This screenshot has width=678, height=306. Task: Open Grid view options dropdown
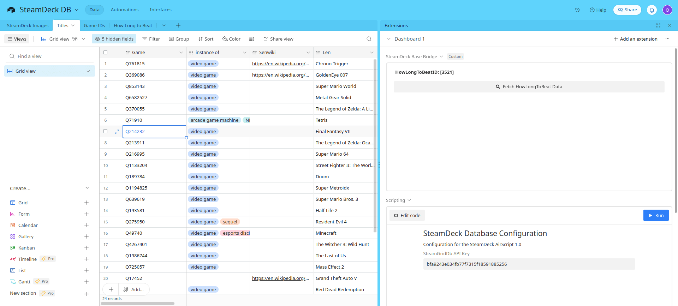tap(83, 39)
